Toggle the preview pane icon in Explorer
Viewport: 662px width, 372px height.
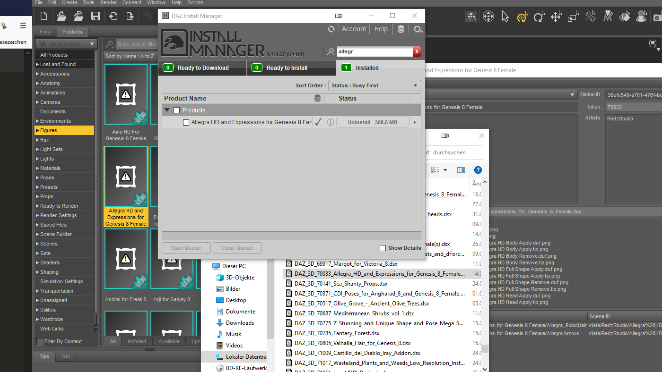[461, 170]
